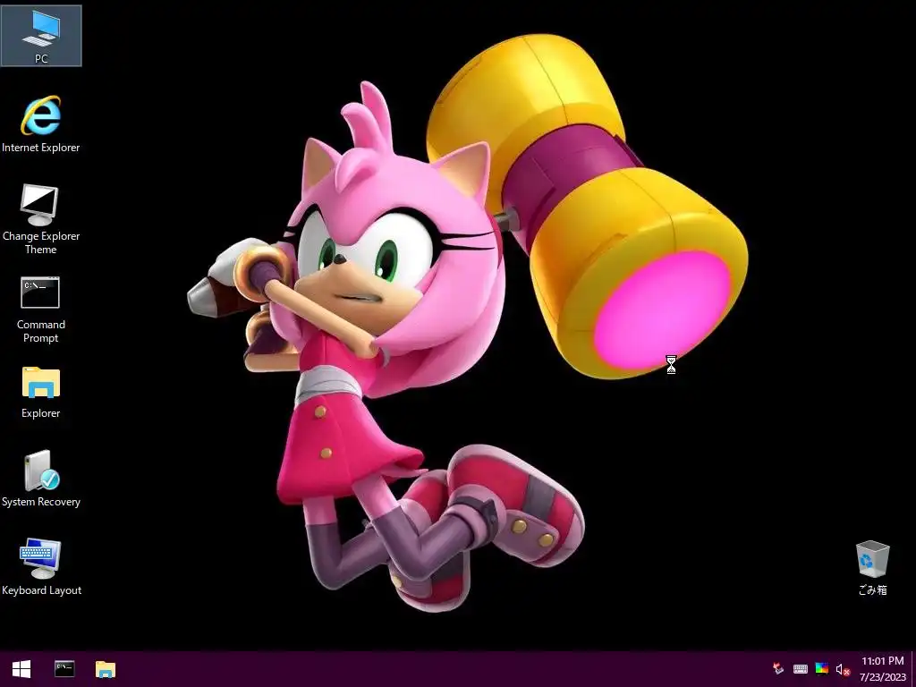Select the System Recovery desktop icon
The image size is (916, 687).
pyautogui.click(x=41, y=479)
